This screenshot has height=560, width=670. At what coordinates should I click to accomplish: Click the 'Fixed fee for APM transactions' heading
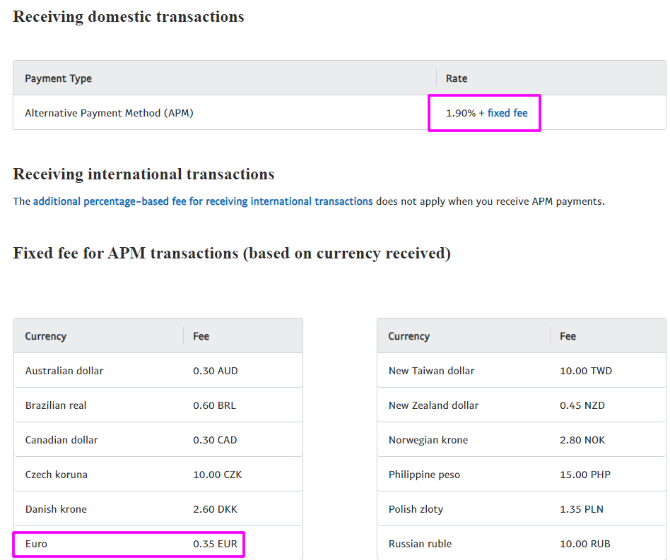[x=231, y=253]
